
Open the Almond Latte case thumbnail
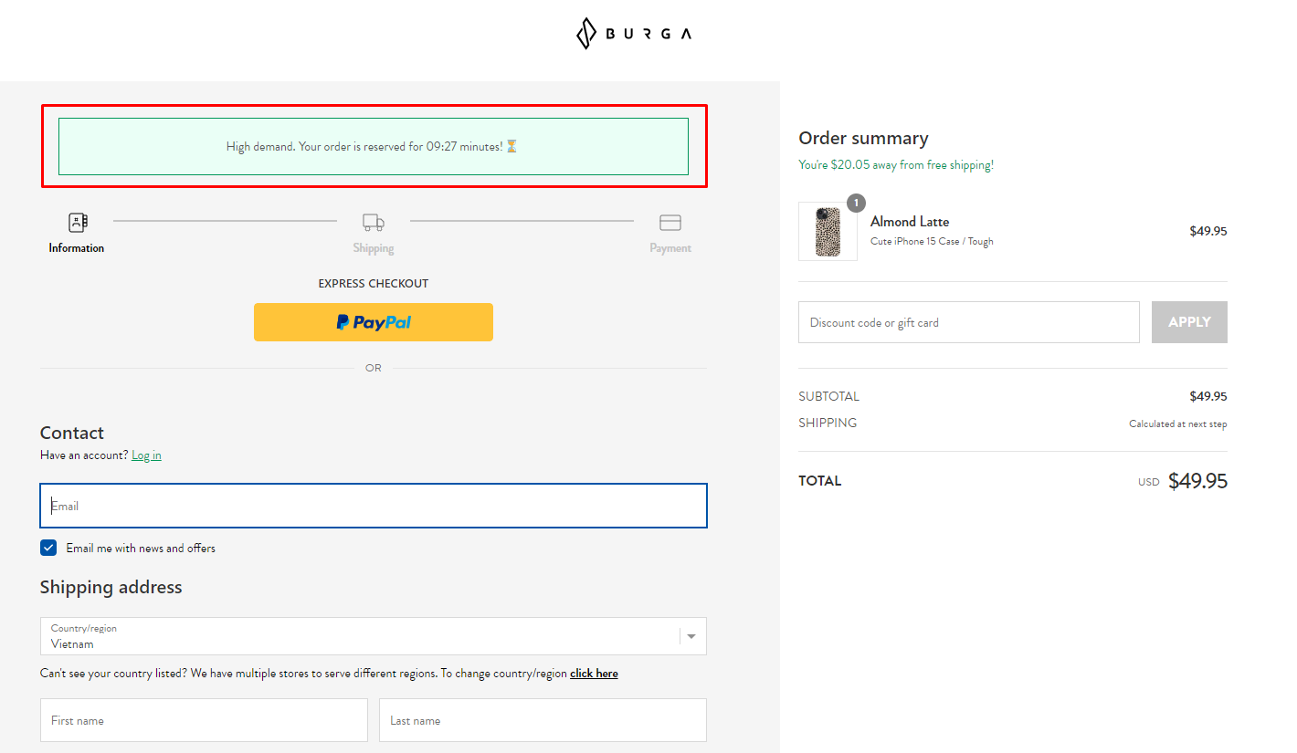click(x=828, y=232)
